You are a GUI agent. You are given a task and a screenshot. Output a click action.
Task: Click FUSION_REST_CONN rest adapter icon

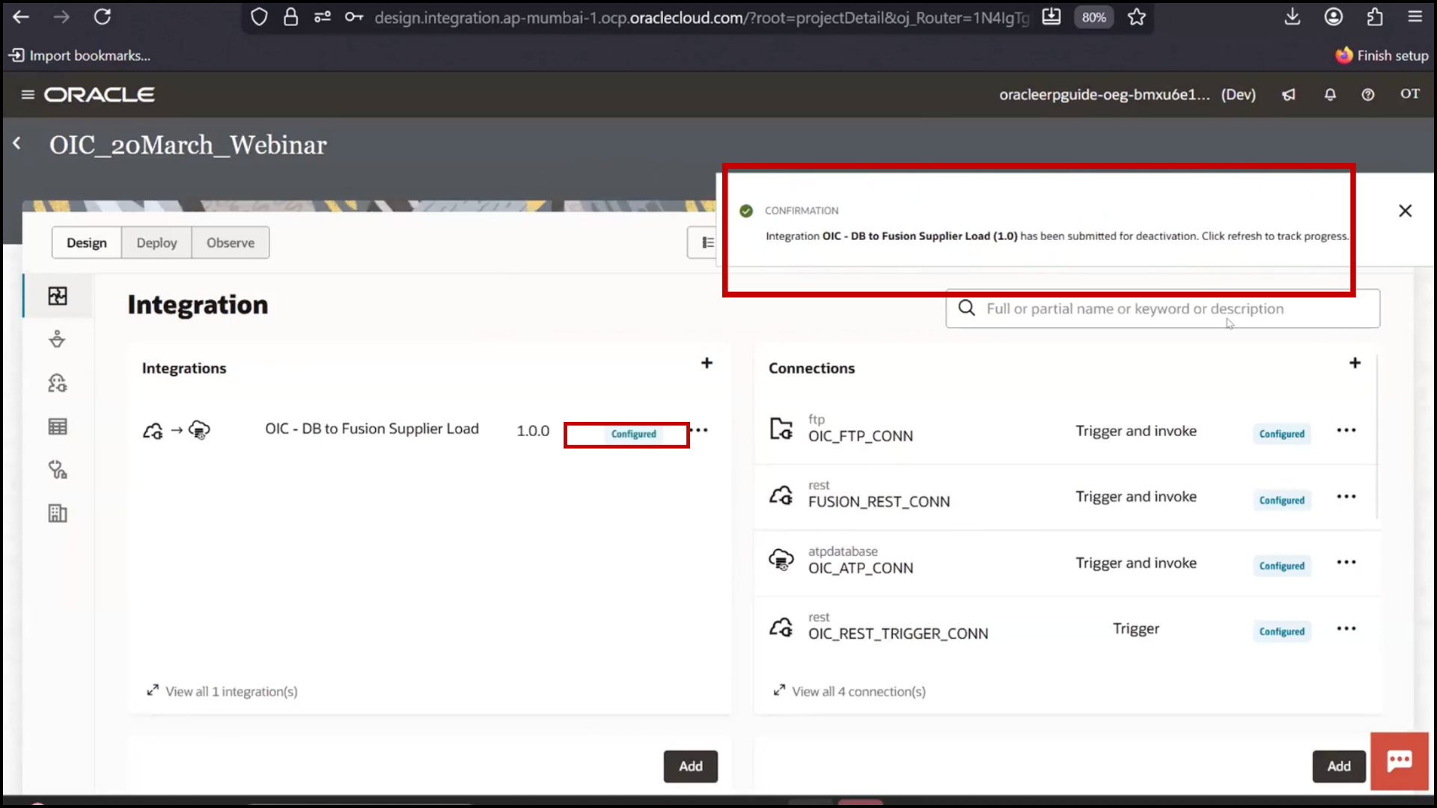pos(781,495)
